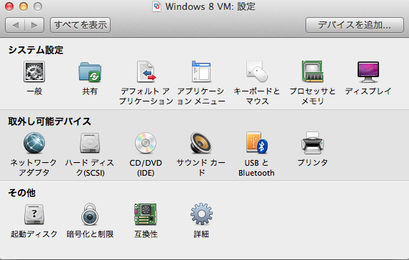Open デフォルト アプリケーション settings icon
The width and height of the screenshot is (409, 260).
146,71
